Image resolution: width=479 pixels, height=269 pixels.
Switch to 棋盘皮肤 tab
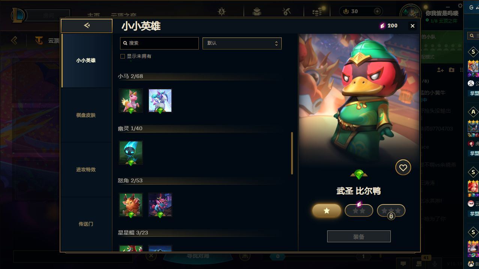pyautogui.click(x=86, y=115)
